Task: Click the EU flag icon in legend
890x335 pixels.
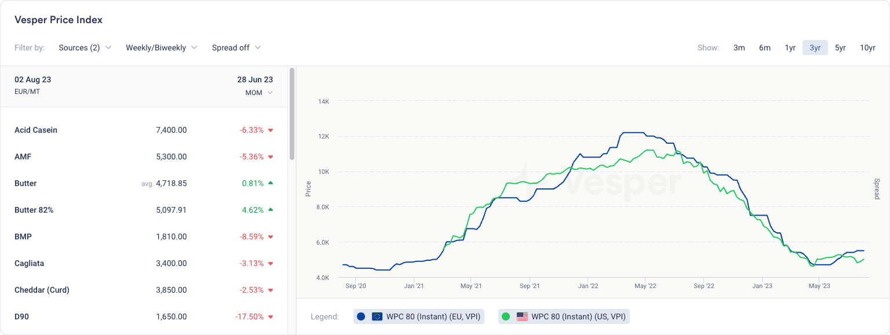Action: tap(377, 316)
